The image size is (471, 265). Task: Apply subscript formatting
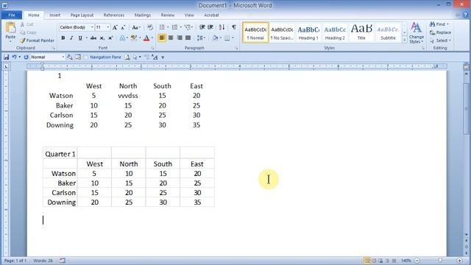pos(102,38)
